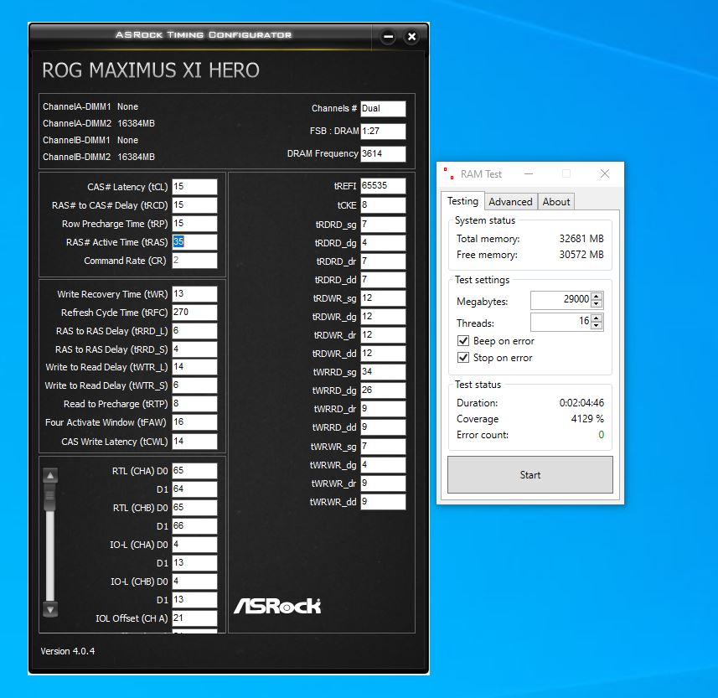
Task: Click the tWTR_S value field
Action: coord(194,385)
